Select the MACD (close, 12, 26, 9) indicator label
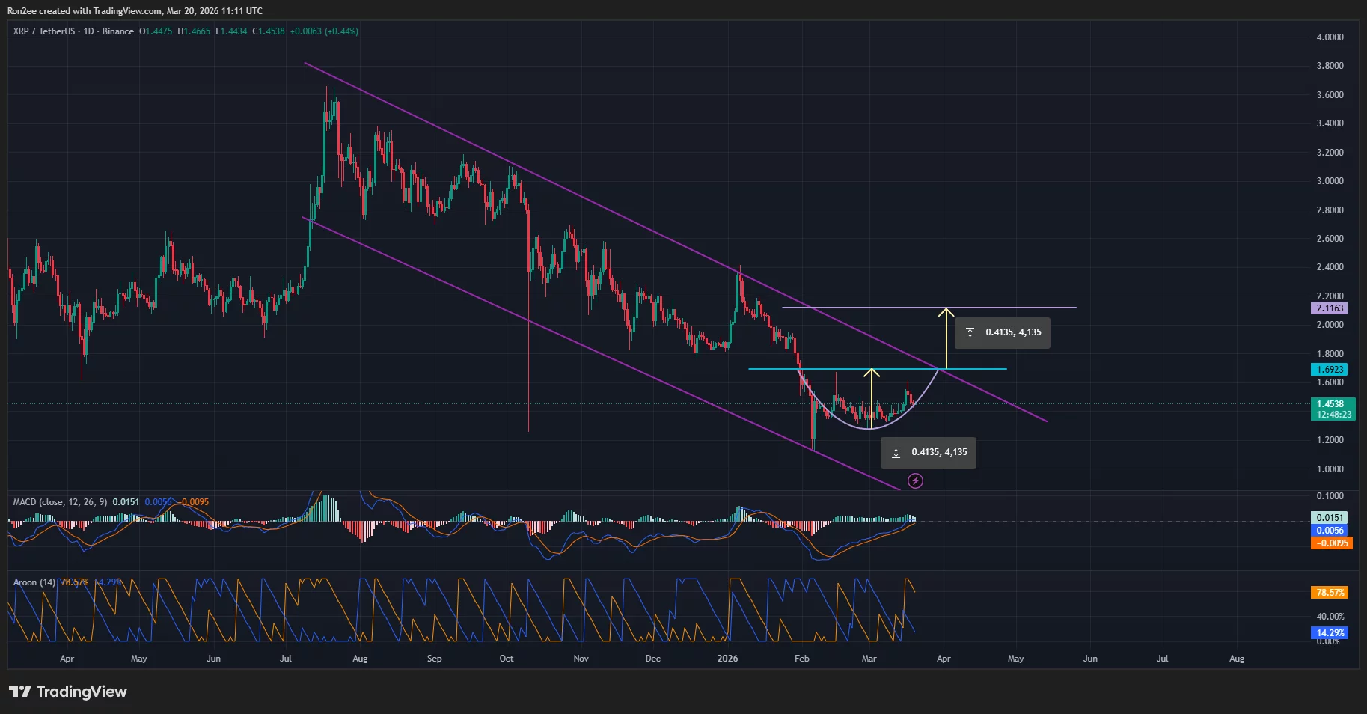Screen dimensions: 1367x714 click(60, 502)
